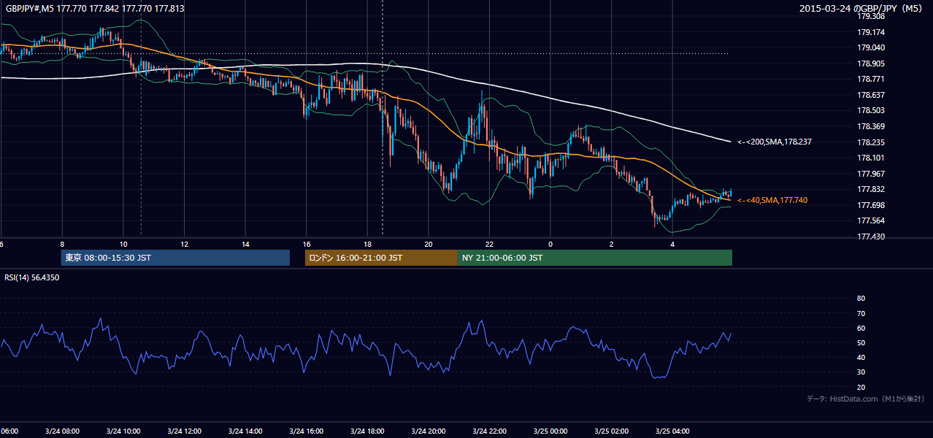Click the 3/24 18:00 time axis label

pyautogui.click(x=367, y=431)
